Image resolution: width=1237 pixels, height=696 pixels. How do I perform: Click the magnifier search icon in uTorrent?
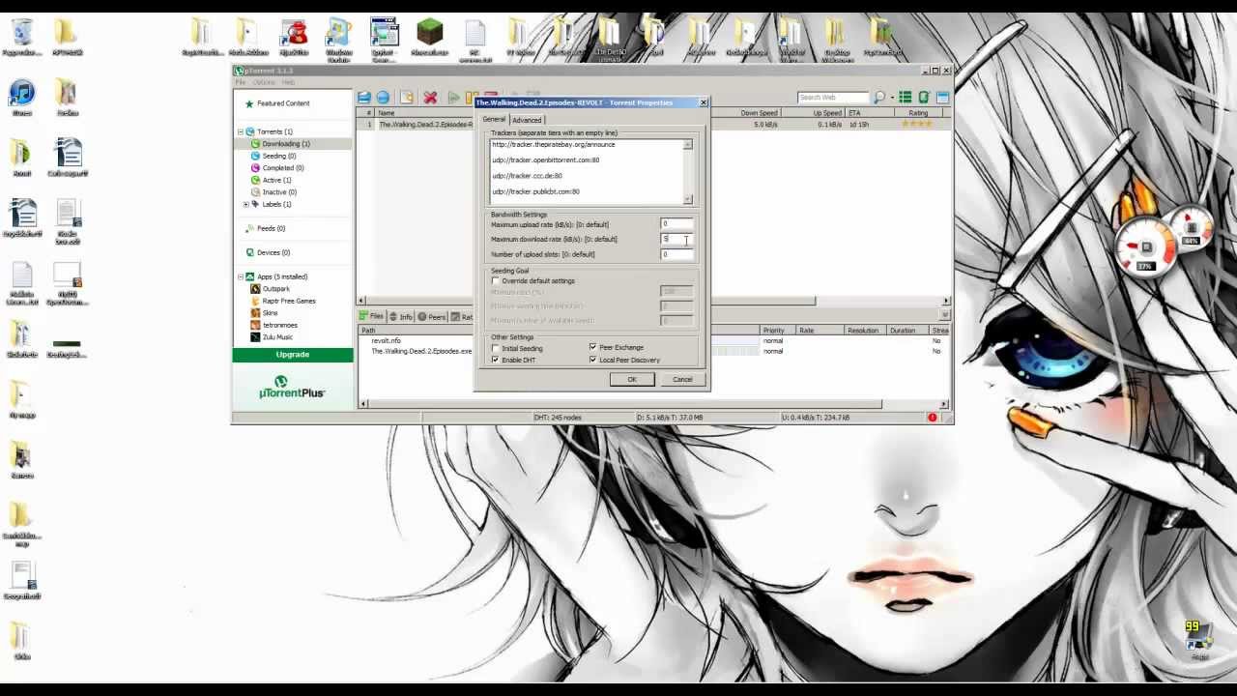pyautogui.click(x=878, y=98)
